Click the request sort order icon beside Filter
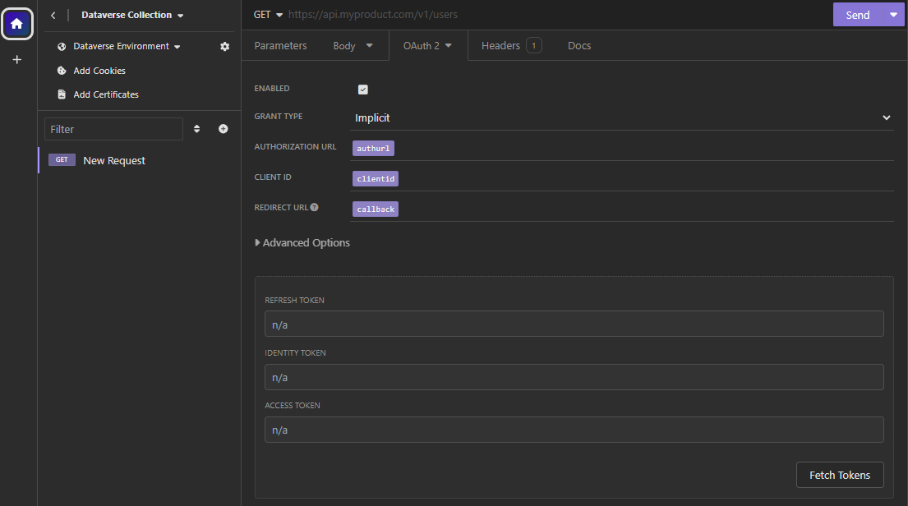The width and height of the screenshot is (908, 506). [x=196, y=129]
